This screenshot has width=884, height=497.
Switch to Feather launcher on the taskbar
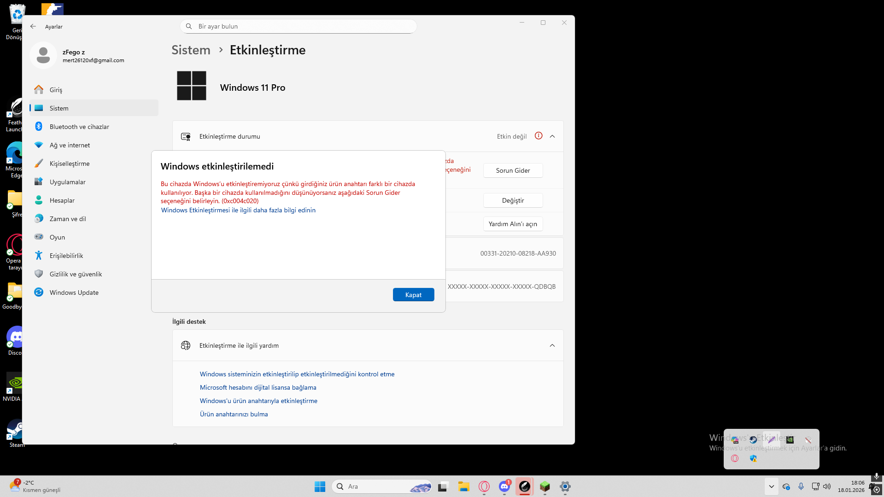pyautogui.click(x=525, y=486)
